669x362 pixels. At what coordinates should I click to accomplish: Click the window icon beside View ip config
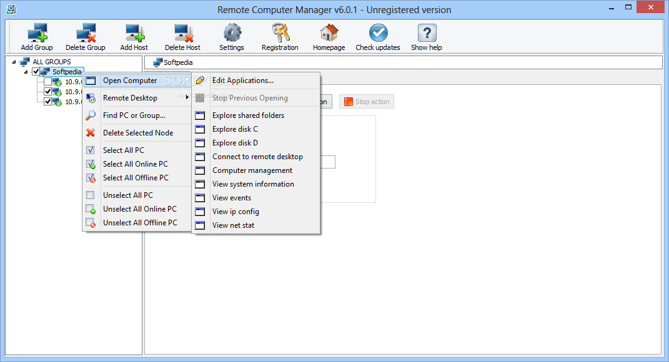point(200,212)
